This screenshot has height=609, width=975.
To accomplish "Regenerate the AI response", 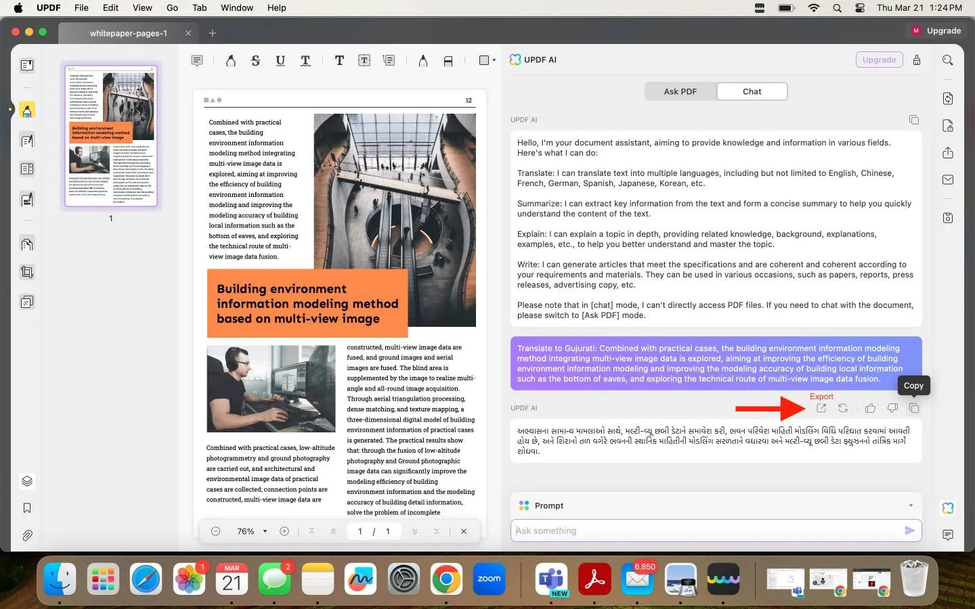I will pos(843,408).
